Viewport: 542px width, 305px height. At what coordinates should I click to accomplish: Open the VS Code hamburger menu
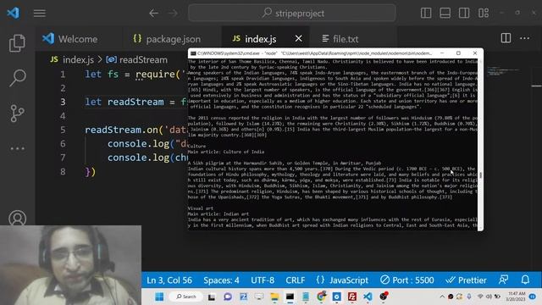click(x=40, y=14)
